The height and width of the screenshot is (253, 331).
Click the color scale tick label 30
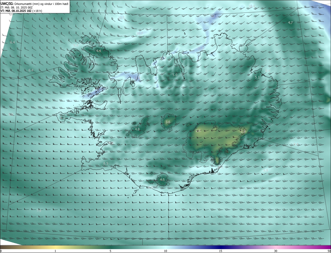[x=276, y=251]
